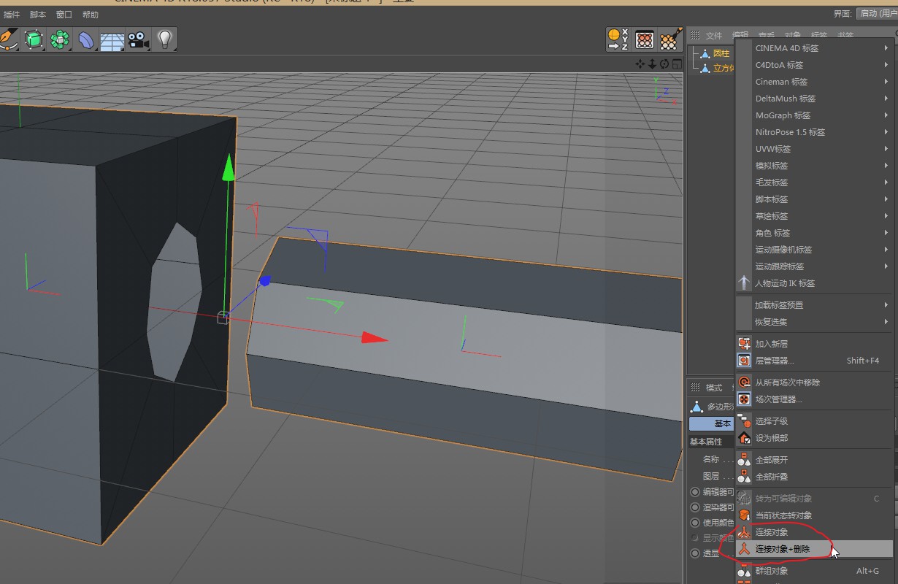898x584 pixels.
Task: Click the subdivision surface cube icon
Action: (34, 39)
